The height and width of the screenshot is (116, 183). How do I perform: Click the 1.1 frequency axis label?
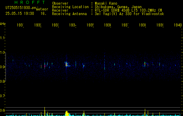click(x=2, y=38)
